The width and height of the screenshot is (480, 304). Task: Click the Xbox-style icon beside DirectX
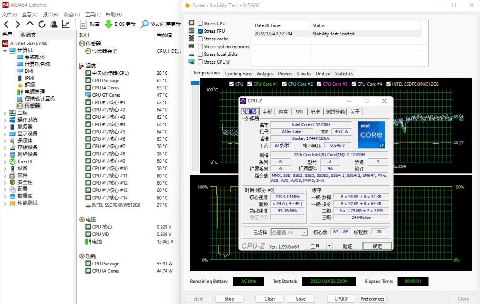point(13,161)
